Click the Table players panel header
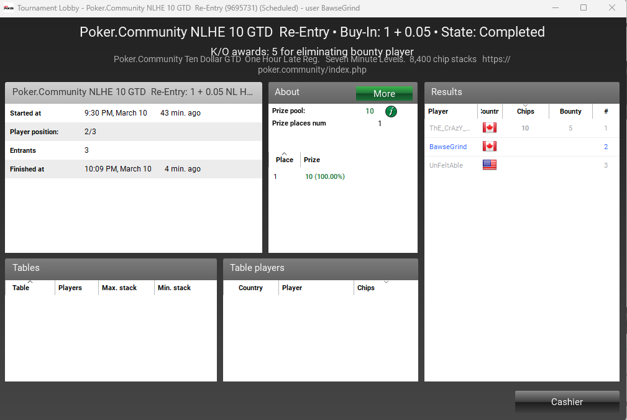Image resolution: width=627 pixels, height=420 pixels. tap(320, 268)
